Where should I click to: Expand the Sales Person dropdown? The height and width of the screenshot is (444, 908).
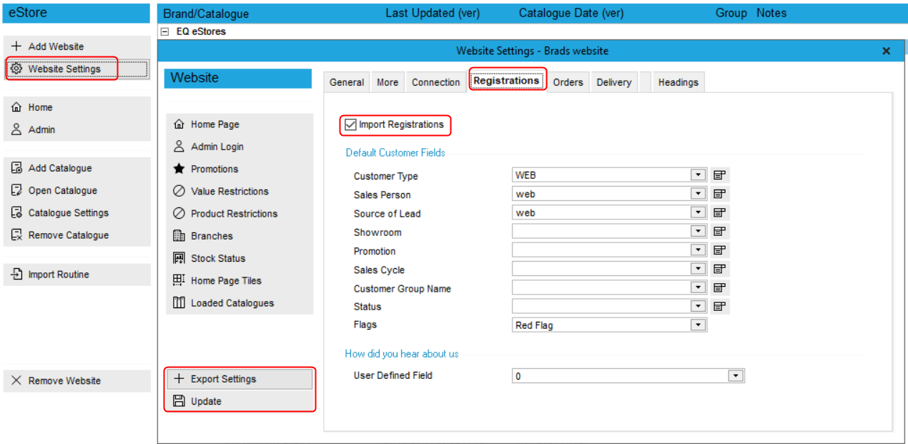[699, 193]
